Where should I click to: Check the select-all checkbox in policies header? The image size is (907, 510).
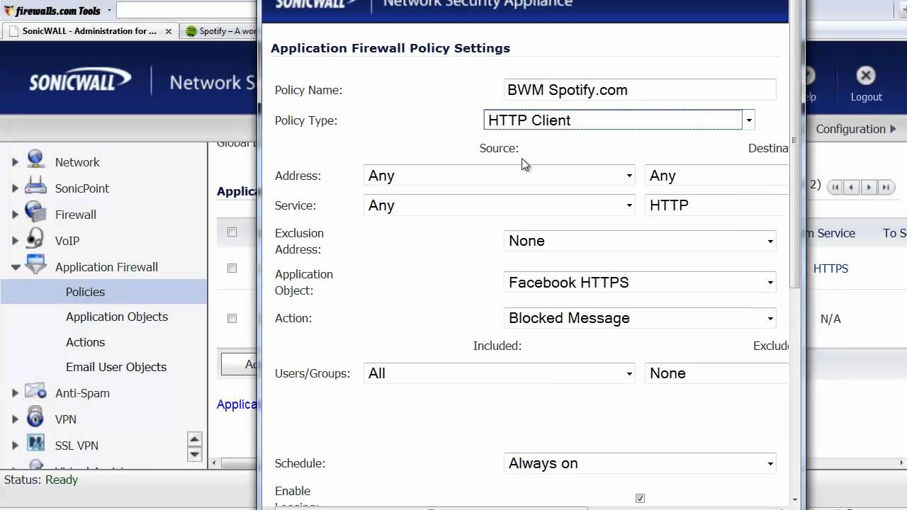[x=232, y=232]
